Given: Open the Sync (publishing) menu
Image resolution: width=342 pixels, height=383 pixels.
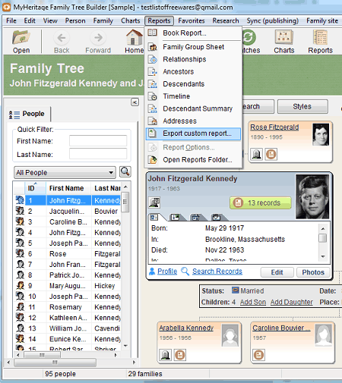Looking at the screenshot, I should [x=273, y=20].
